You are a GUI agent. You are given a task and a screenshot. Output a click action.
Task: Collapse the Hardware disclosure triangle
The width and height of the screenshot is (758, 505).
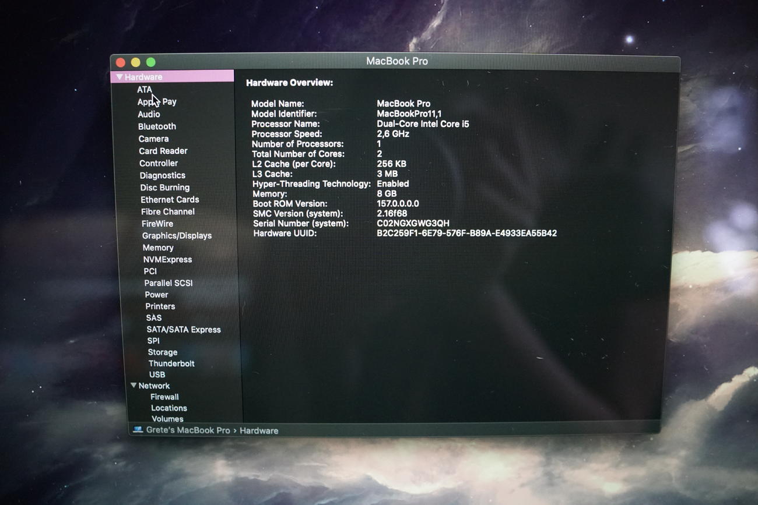119,77
